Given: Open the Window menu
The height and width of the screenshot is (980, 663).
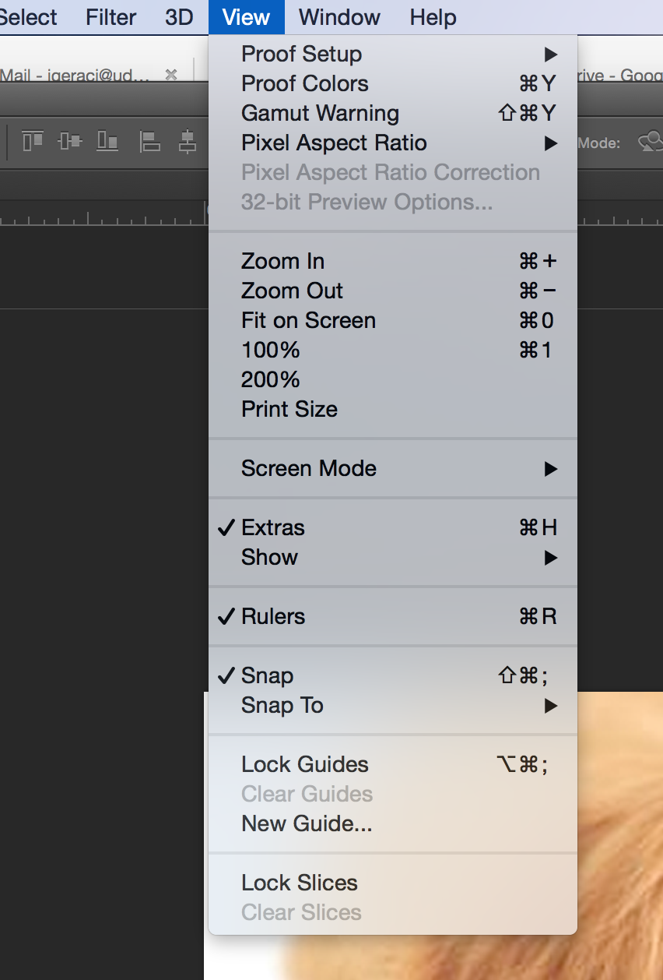Looking at the screenshot, I should click(340, 17).
